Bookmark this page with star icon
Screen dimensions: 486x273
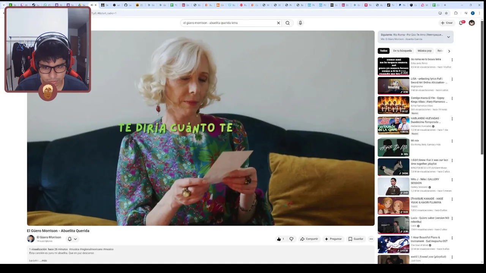tap(447, 13)
